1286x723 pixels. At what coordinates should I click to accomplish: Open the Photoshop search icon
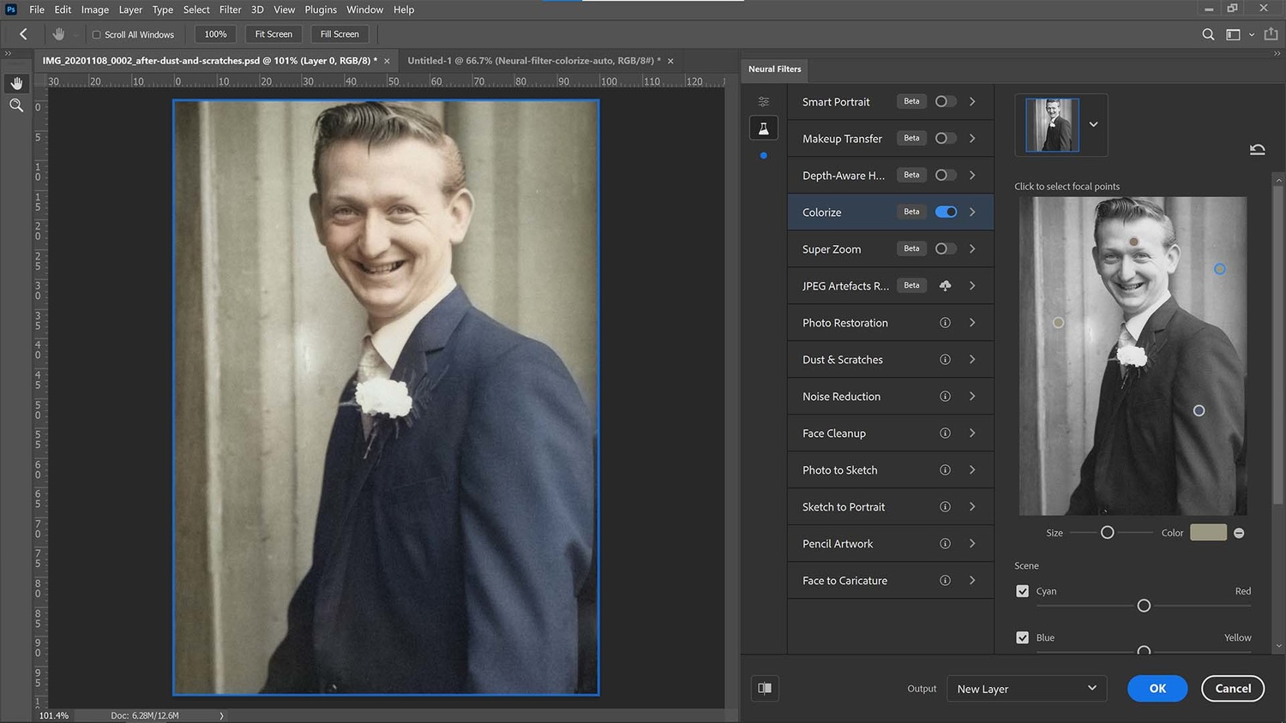pyautogui.click(x=1208, y=34)
